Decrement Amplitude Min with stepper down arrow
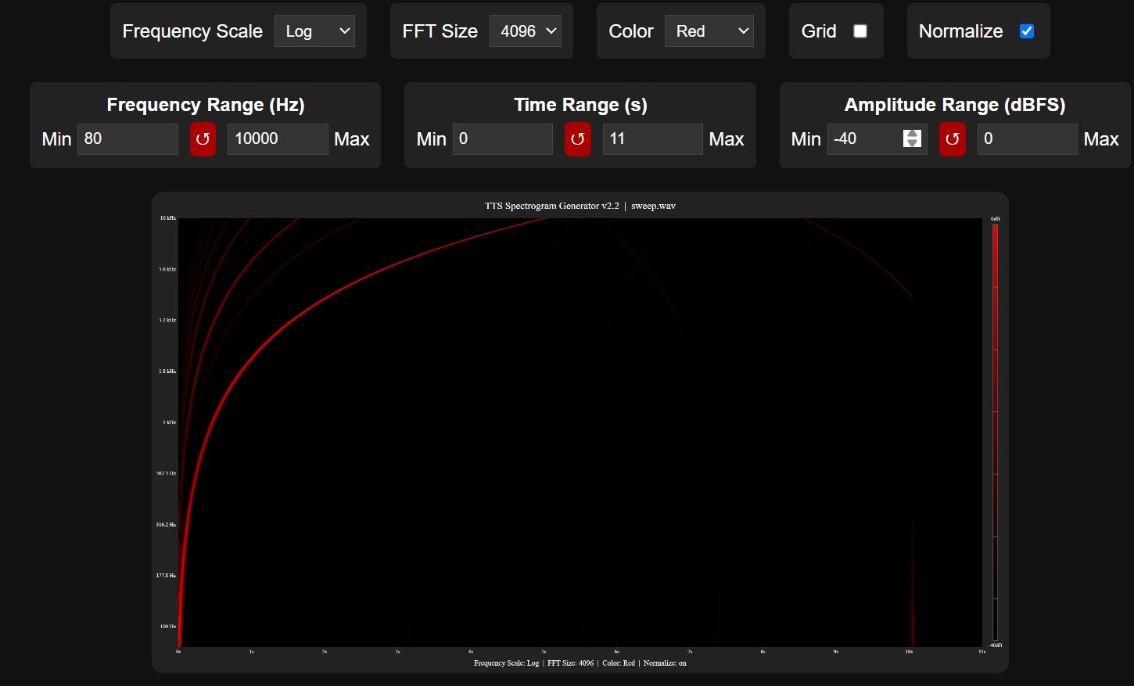Screen dimensions: 1134x686 912,144
